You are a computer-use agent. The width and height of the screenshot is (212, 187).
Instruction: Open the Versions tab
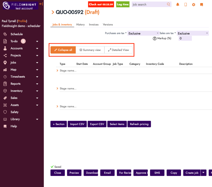point(108,25)
